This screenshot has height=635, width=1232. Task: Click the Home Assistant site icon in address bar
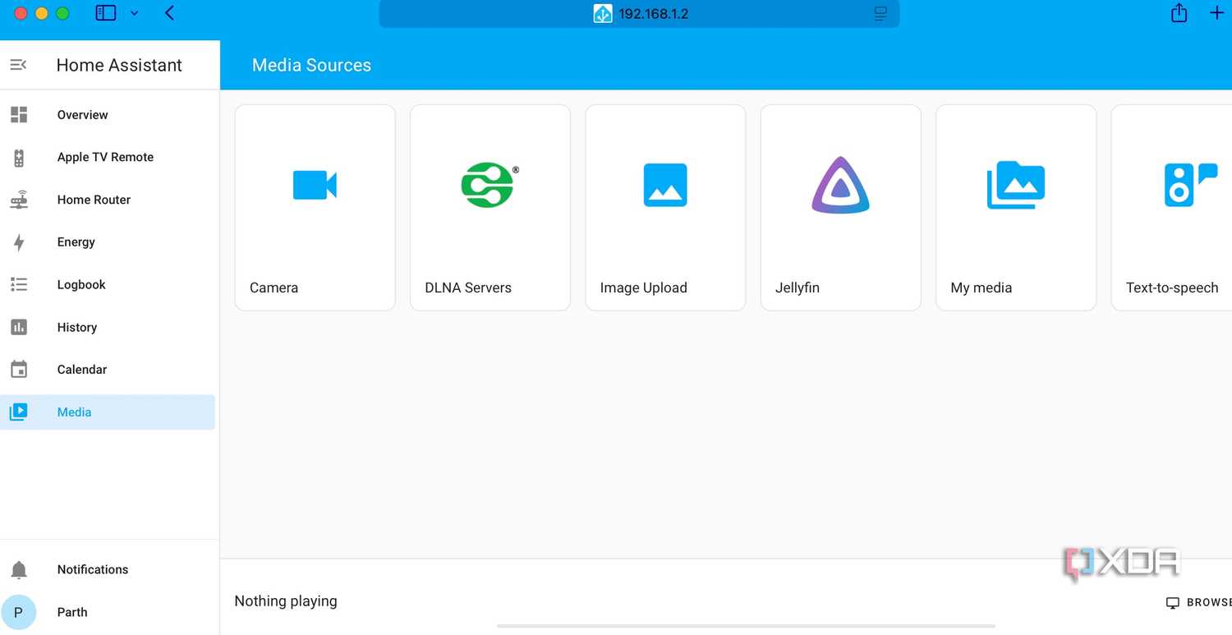[603, 14]
